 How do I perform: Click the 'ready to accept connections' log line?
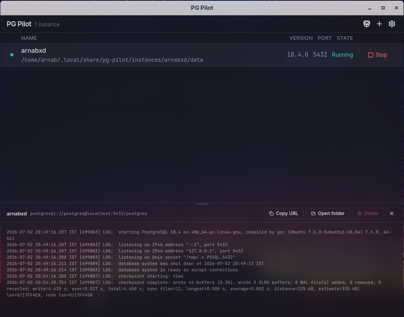point(122,270)
